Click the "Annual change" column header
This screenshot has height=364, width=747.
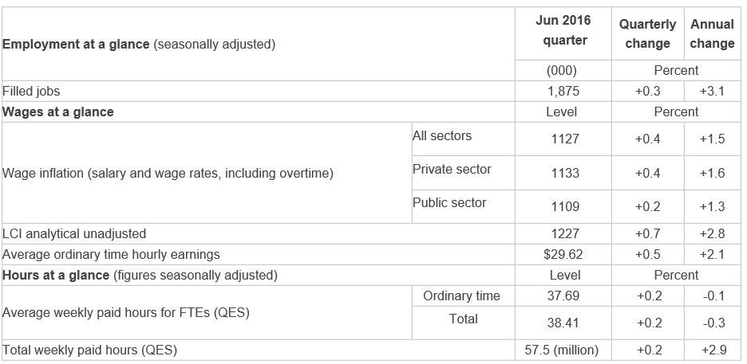pos(712,34)
